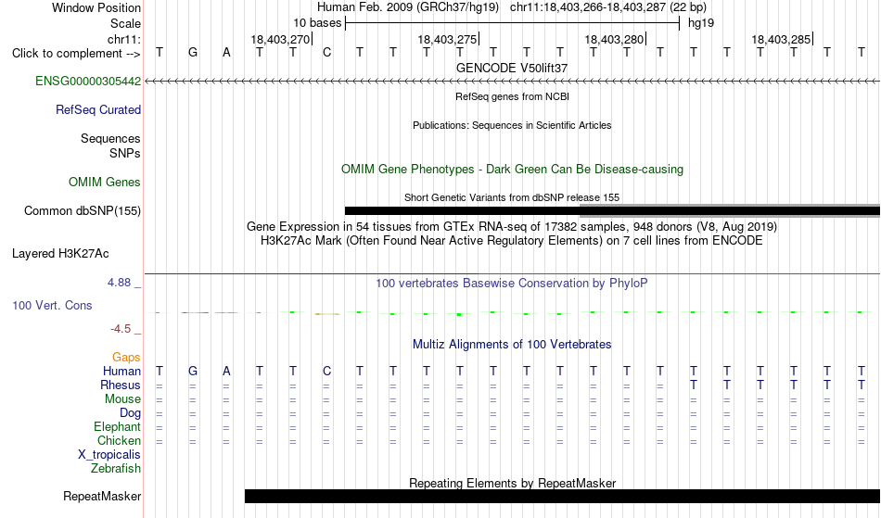
Task: Click the 10 bases scale bar
Action: (512, 23)
